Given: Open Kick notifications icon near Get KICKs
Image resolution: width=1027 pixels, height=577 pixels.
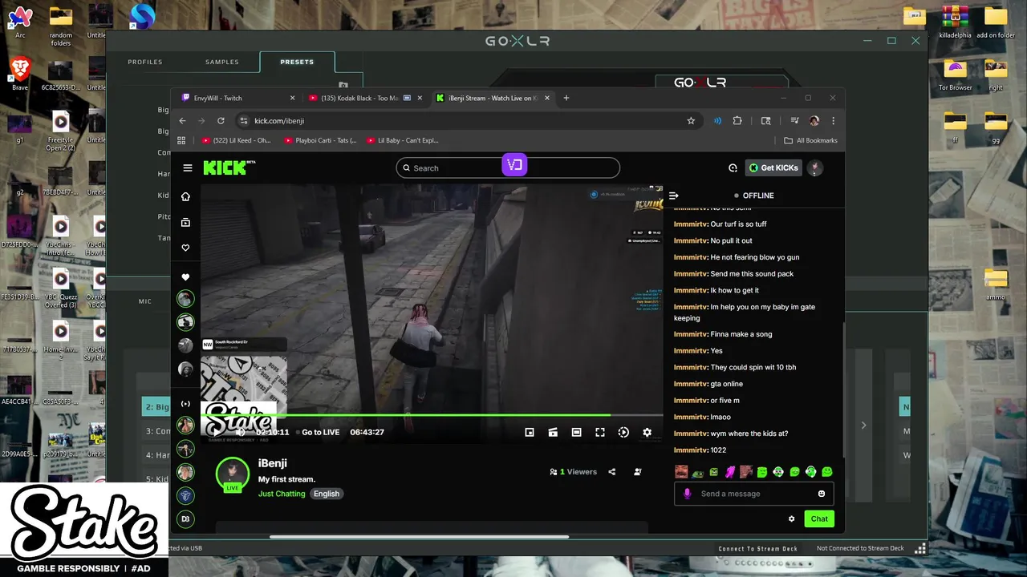Looking at the screenshot, I should tap(733, 168).
